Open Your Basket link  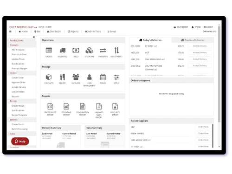tap(180, 27)
